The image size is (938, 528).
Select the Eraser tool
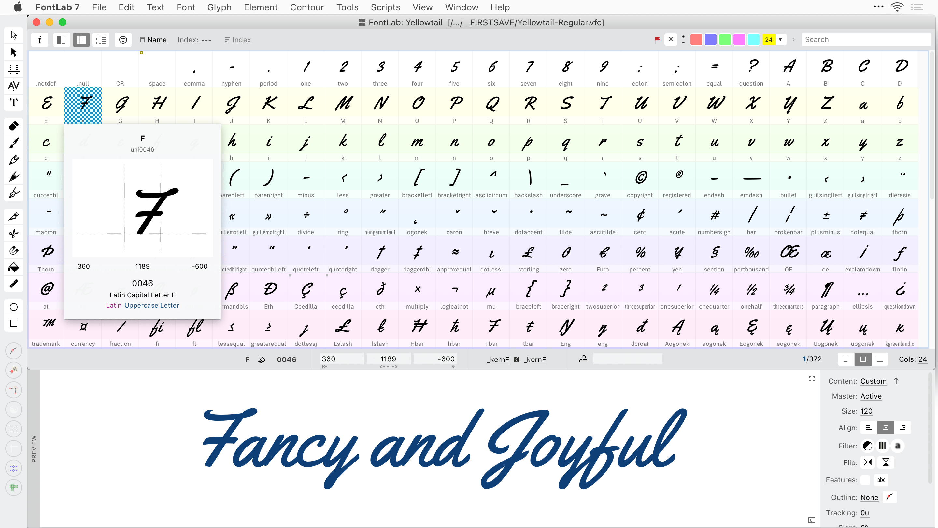coord(13,126)
